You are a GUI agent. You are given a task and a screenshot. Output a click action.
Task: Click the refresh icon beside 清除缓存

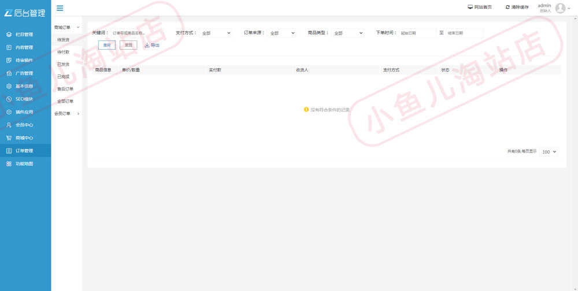tap(507, 7)
